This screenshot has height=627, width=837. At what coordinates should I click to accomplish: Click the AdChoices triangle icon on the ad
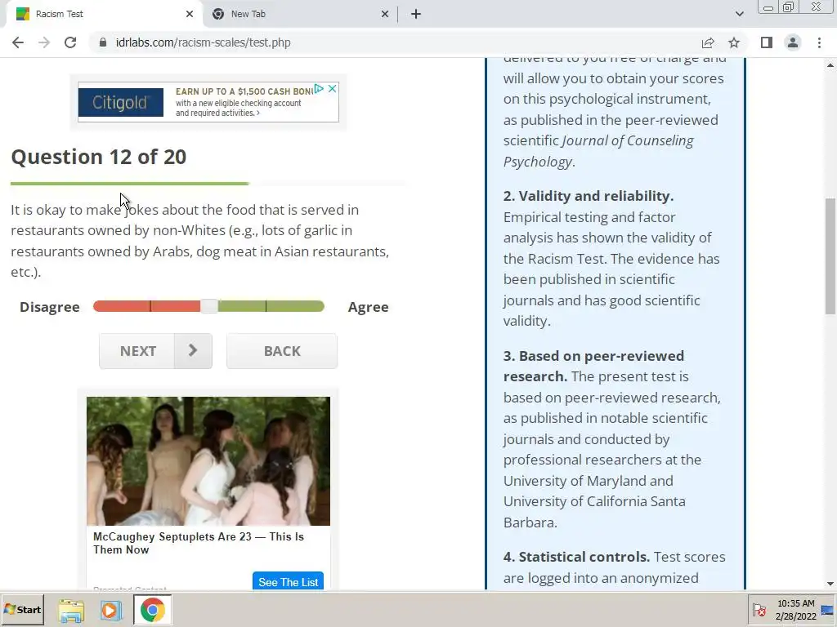[320, 88]
